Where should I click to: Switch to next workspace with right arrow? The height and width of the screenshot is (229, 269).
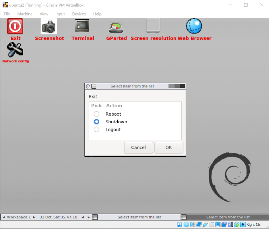tap(34, 217)
